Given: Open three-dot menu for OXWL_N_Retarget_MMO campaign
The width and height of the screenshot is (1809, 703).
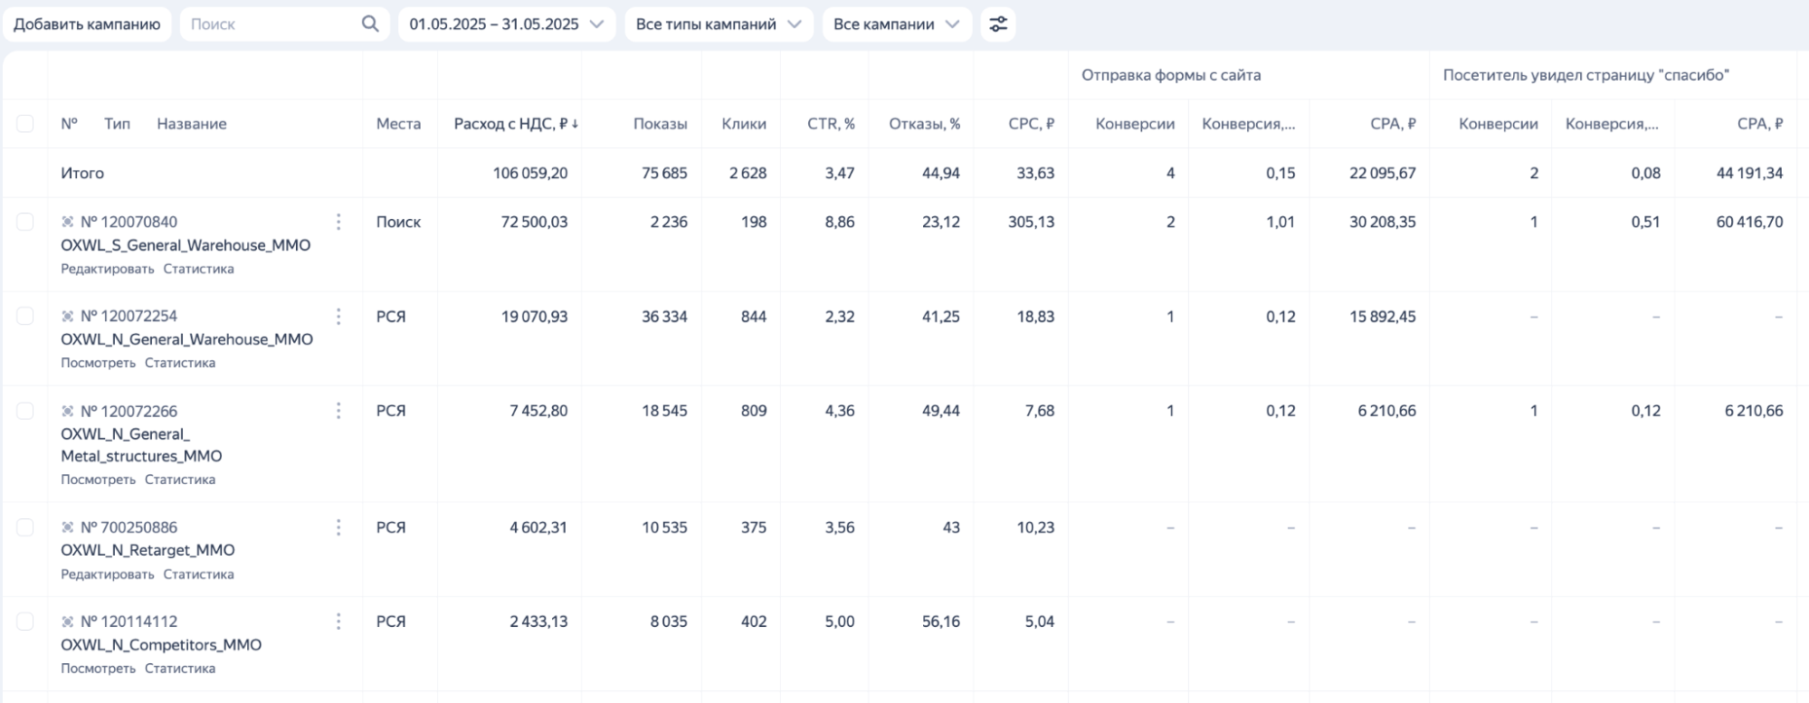Looking at the screenshot, I should [338, 527].
